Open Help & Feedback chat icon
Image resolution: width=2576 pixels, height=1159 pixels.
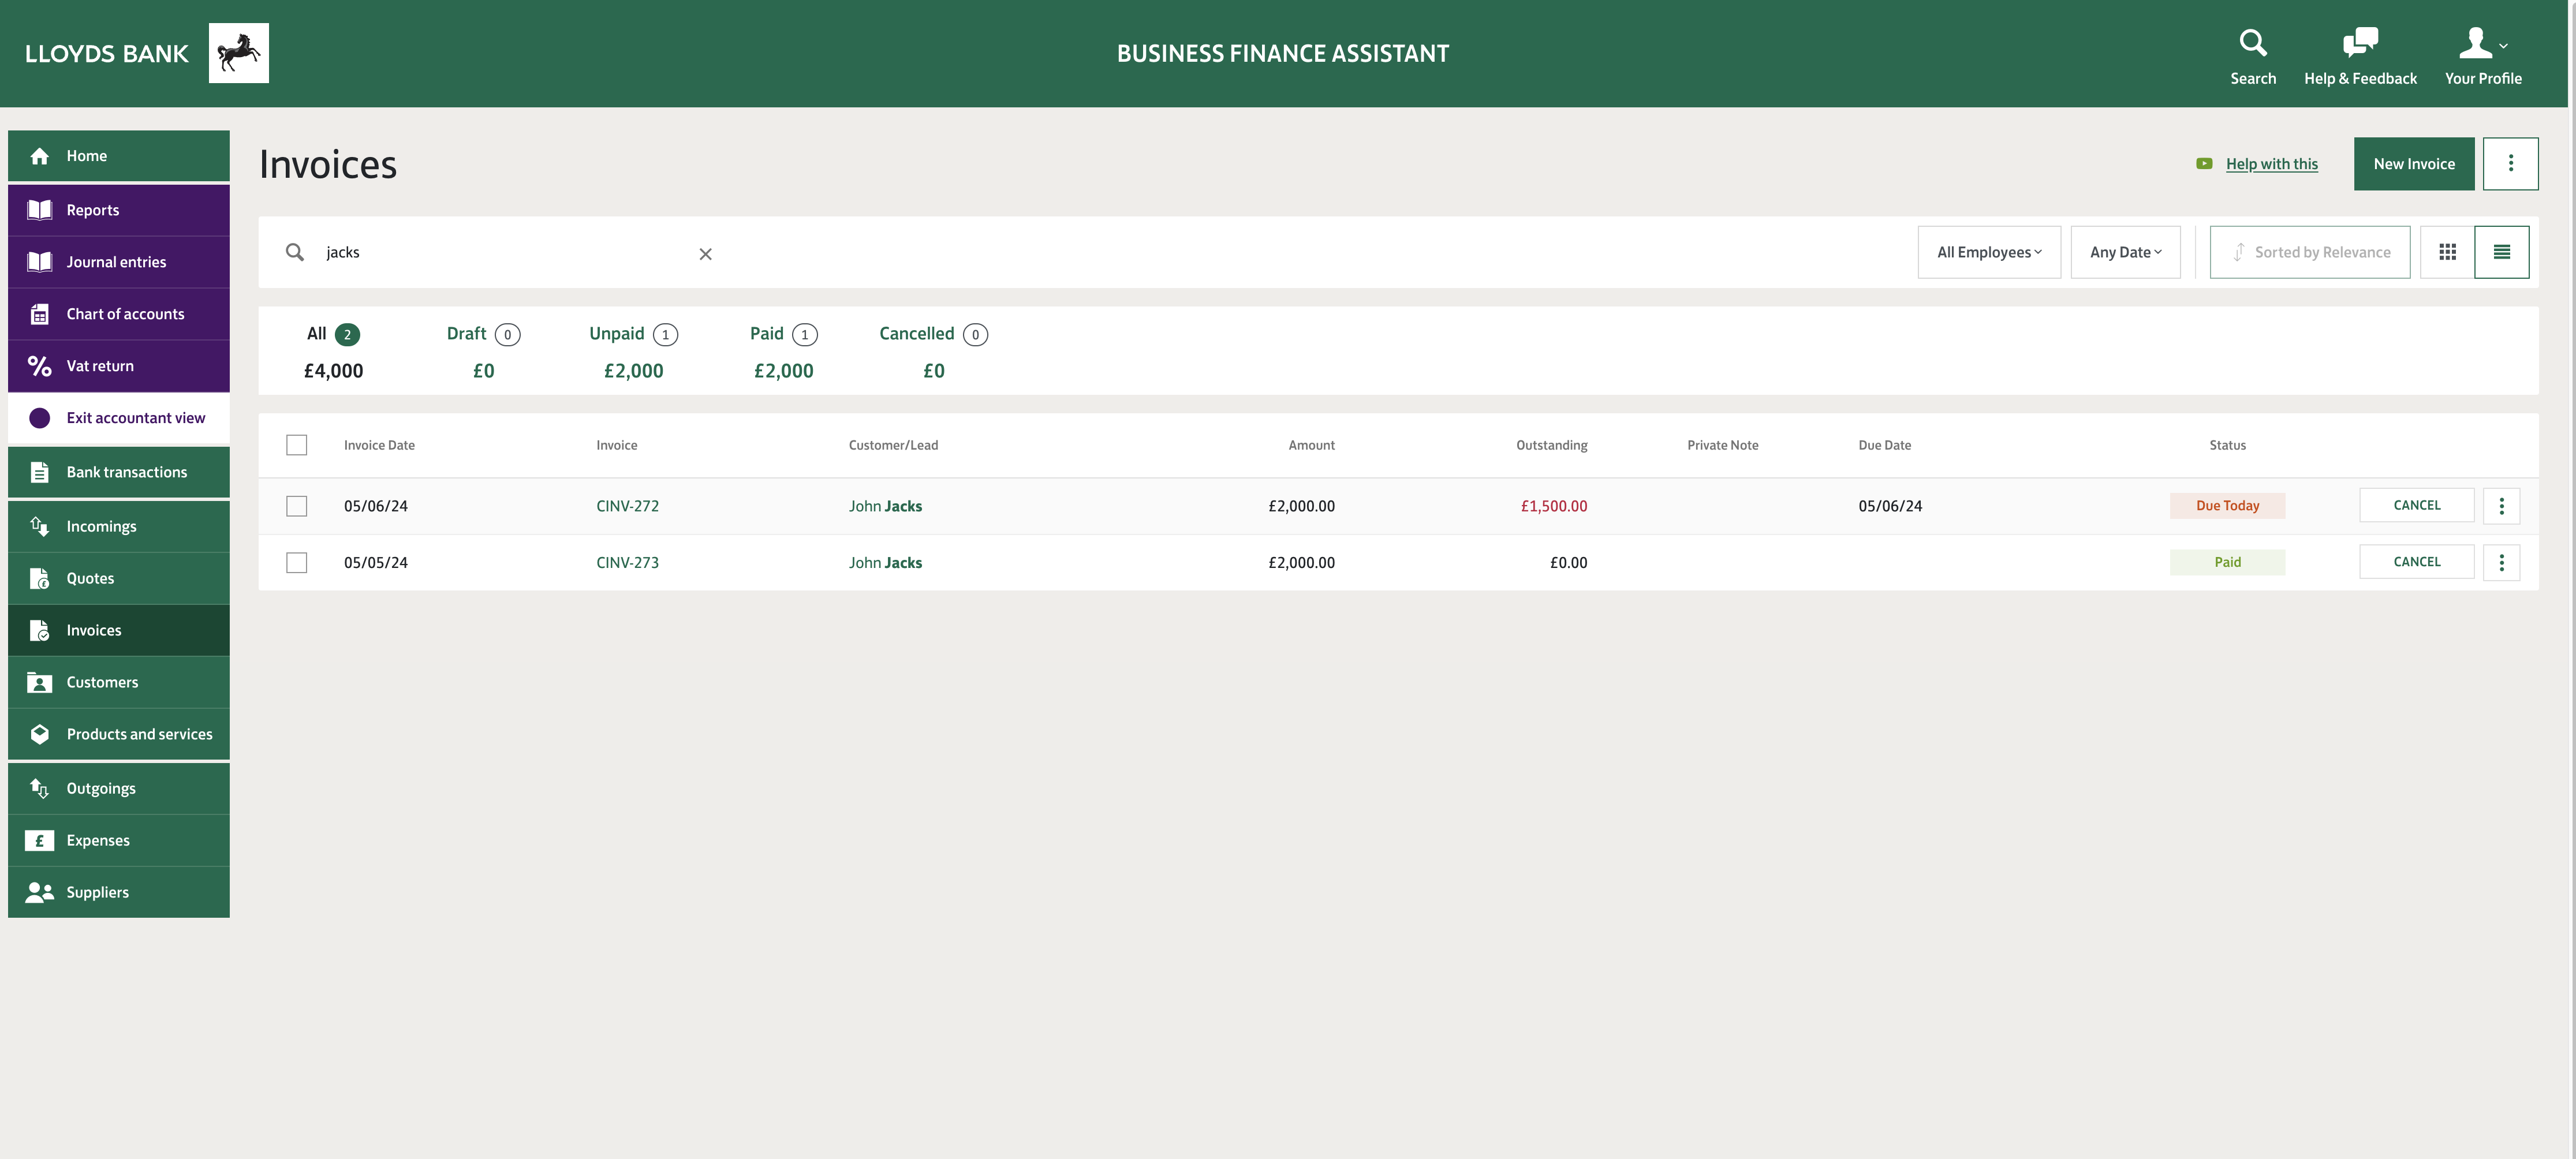[2359, 43]
